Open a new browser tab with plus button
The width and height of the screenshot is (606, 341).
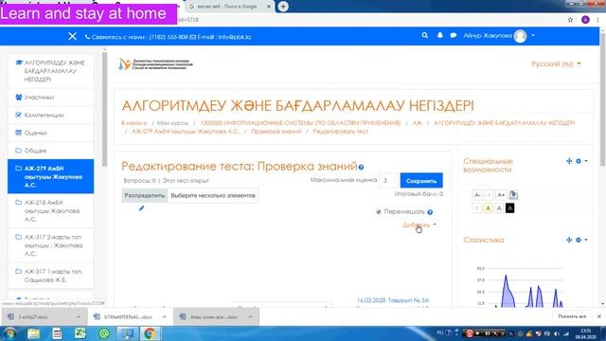(283, 7)
